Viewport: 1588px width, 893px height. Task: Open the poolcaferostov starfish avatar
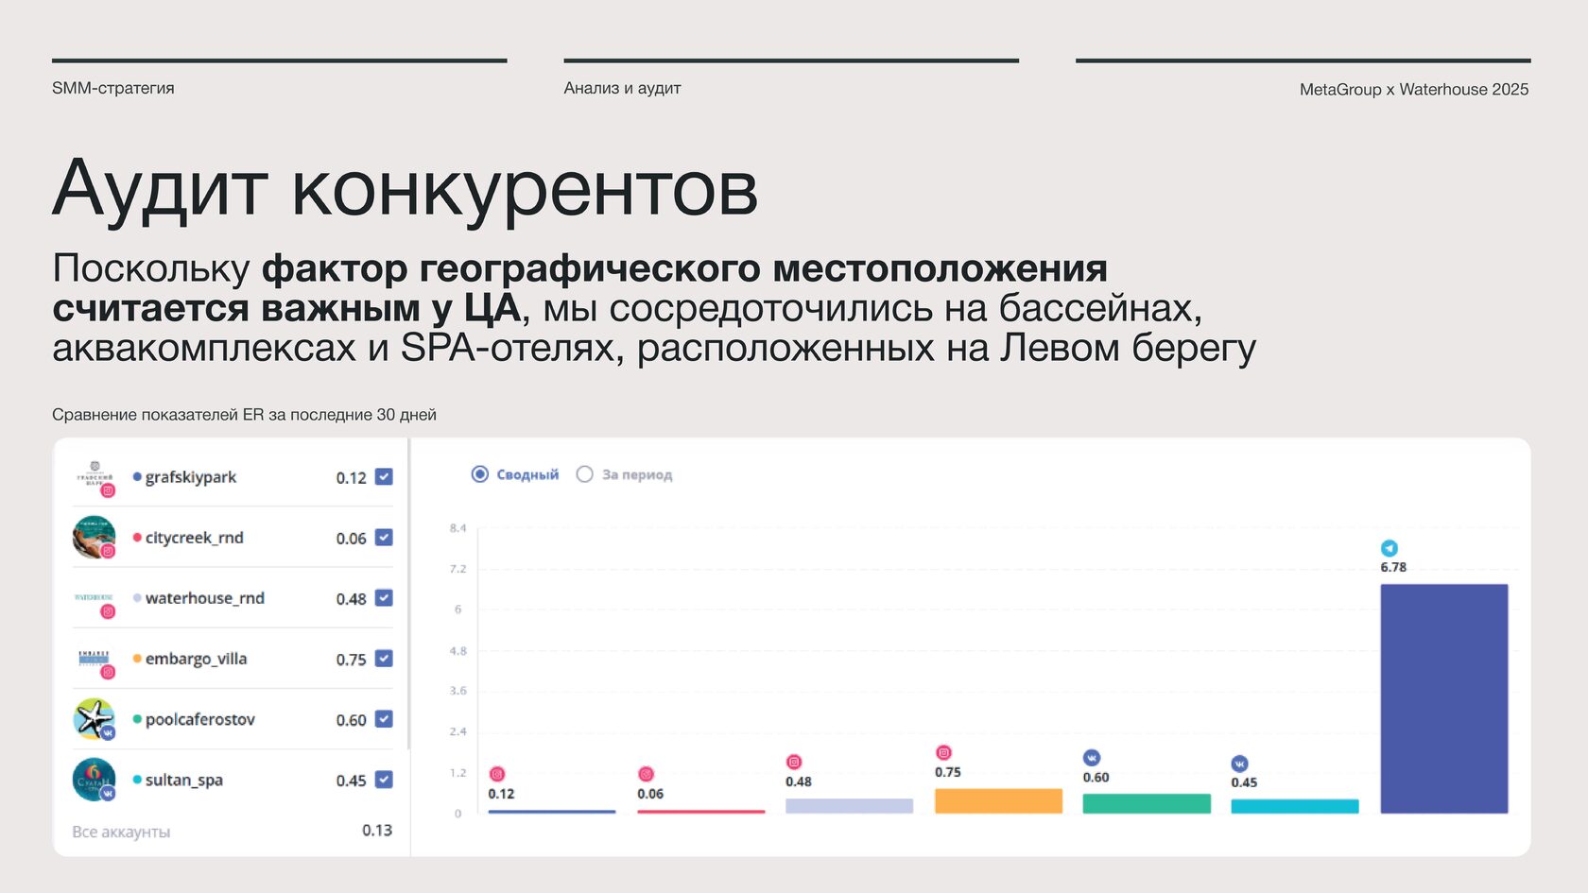tap(95, 719)
